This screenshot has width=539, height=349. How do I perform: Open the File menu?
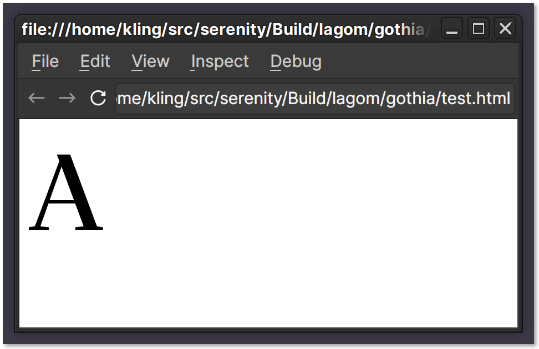(44, 61)
